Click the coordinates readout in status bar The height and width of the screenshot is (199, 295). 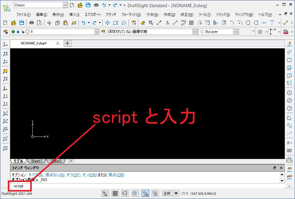203,194
